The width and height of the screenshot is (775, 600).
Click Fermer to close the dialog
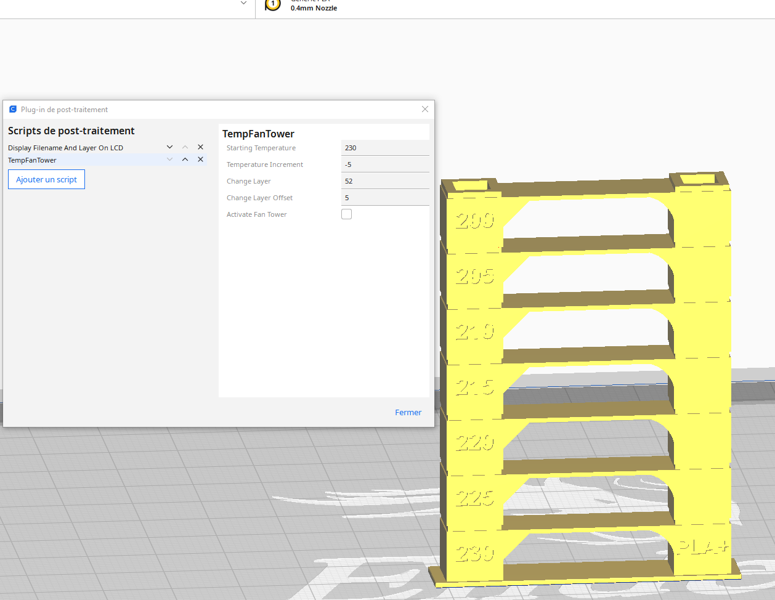point(408,412)
